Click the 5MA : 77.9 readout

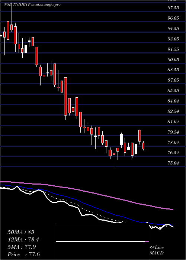[22, 247]
